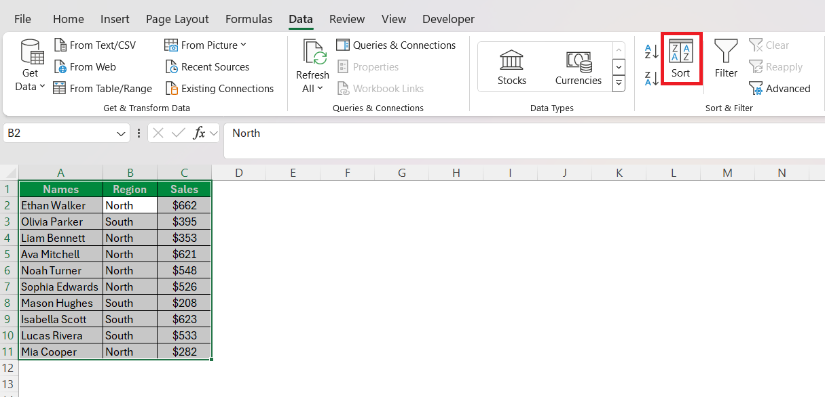Open the File menu
This screenshot has height=397, width=825.
coord(22,19)
